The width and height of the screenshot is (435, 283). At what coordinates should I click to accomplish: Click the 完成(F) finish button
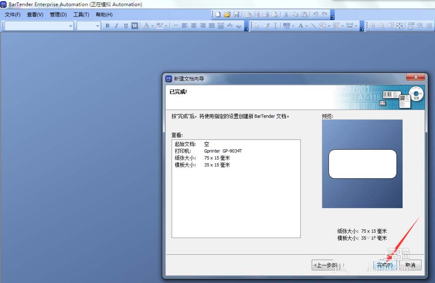[385, 265]
